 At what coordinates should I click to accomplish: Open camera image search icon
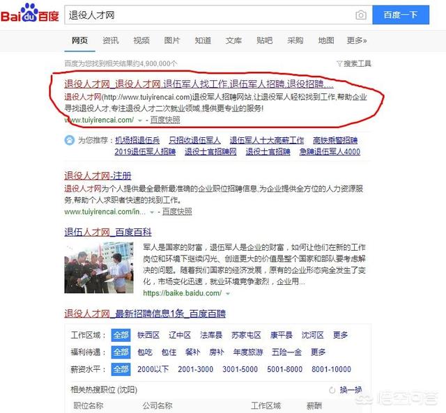(361, 15)
